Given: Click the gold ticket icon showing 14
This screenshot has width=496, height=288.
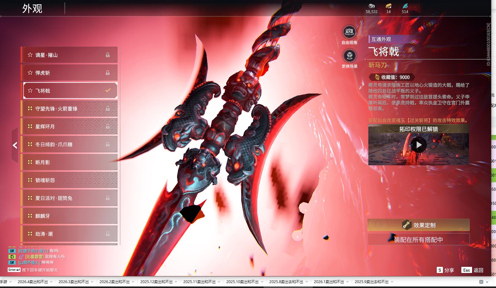Looking at the screenshot, I should pos(388,6).
